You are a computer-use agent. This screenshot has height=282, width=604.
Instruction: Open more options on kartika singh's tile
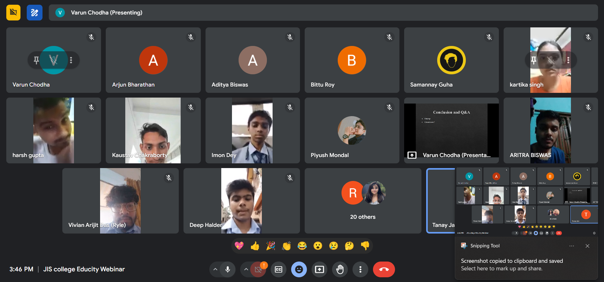coord(568,60)
